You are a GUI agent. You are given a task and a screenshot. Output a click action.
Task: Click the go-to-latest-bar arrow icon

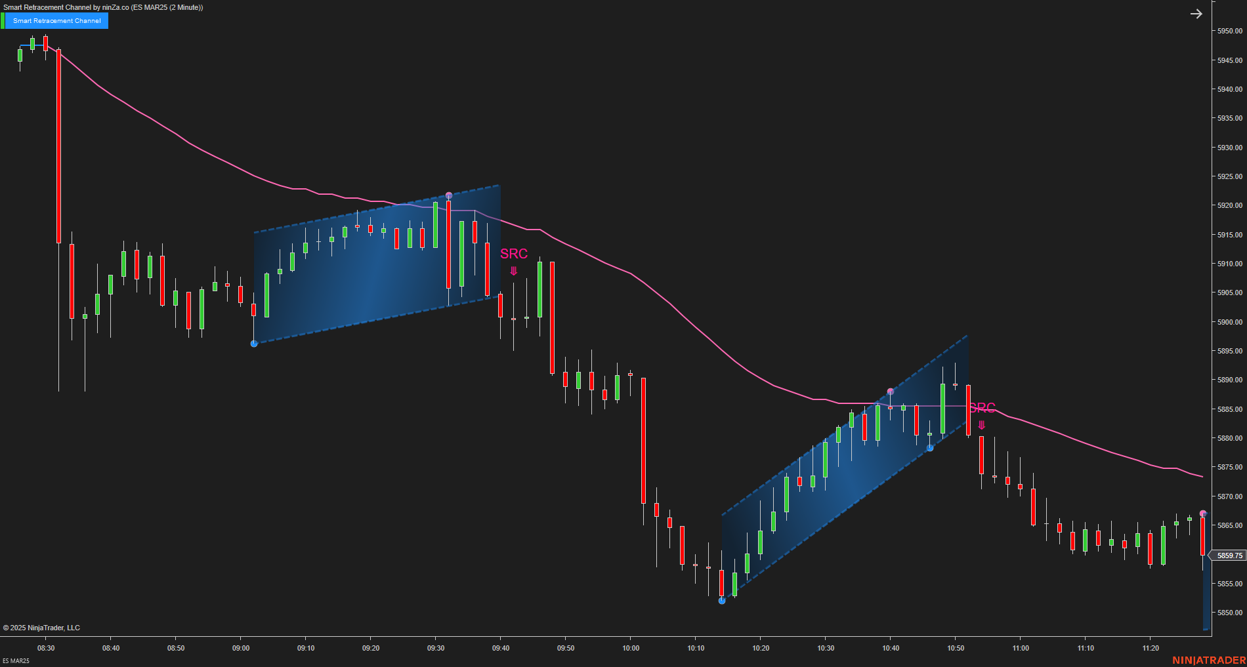(1198, 13)
